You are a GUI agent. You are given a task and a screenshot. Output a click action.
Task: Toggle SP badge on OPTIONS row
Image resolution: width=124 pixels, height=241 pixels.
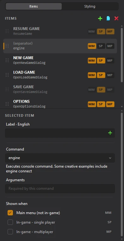coord(101,104)
